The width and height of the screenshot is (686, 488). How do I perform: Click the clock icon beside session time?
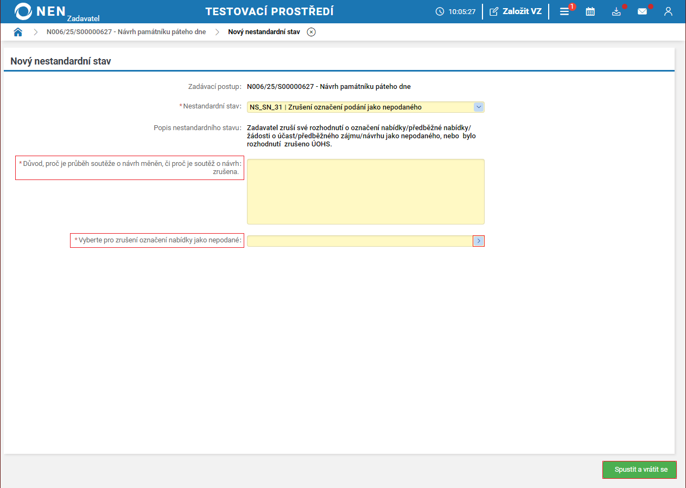click(x=440, y=11)
